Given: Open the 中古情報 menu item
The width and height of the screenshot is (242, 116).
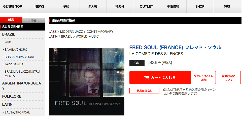Looking at the screenshot, I should pyautogui.click(x=173, y=7).
